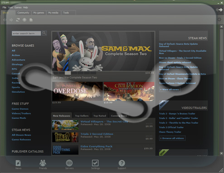The width and height of the screenshot is (224, 173).
Task: Show the Top Rated list tab
Action: tap(100, 116)
